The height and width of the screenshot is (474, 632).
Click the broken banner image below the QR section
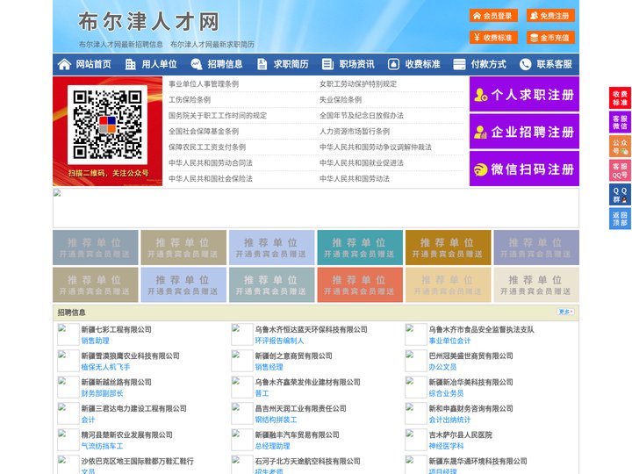[x=316, y=208]
